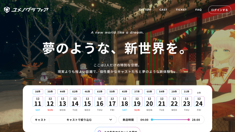Click the ticket search button at bottom
This screenshot has width=235, height=132.
pyautogui.click(x=117, y=129)
